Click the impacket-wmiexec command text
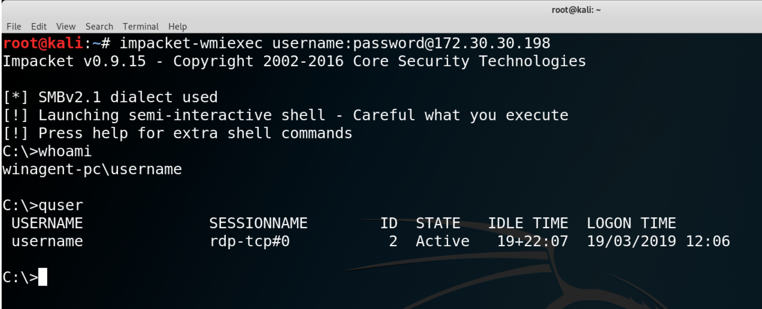 pos(191,43)
